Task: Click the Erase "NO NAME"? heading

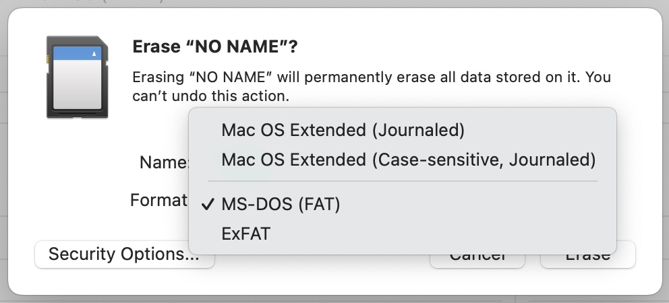Action: 215,46
